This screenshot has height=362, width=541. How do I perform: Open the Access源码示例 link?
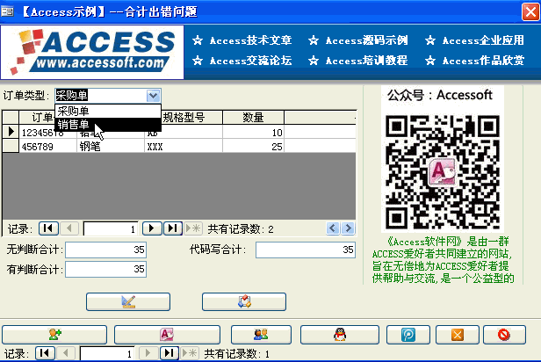pyautogui.click(x=367, y=40)
